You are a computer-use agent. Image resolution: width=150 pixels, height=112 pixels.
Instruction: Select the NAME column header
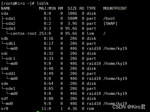[x=6, y=8]
